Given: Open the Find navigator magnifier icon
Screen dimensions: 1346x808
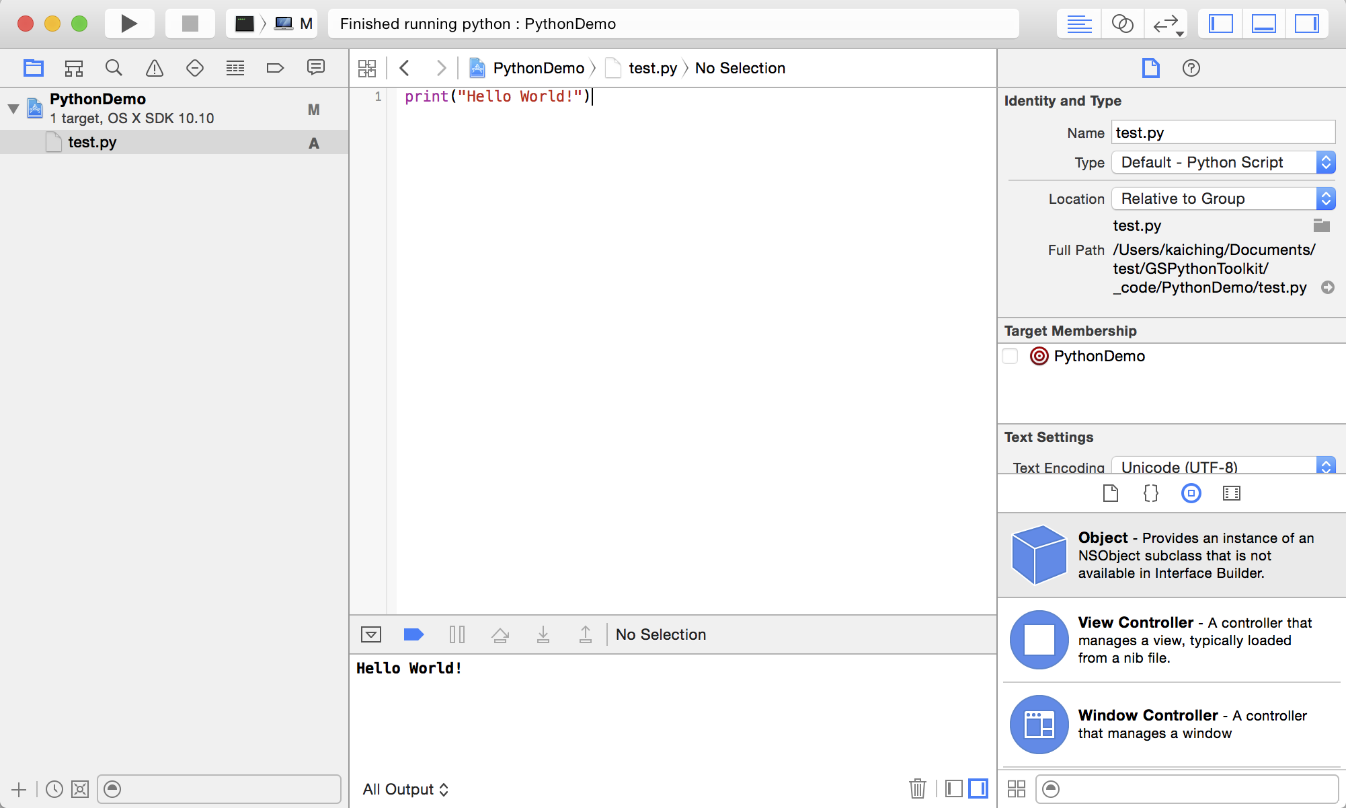Looking at the screenshot, I should click(x=114, y=68).
